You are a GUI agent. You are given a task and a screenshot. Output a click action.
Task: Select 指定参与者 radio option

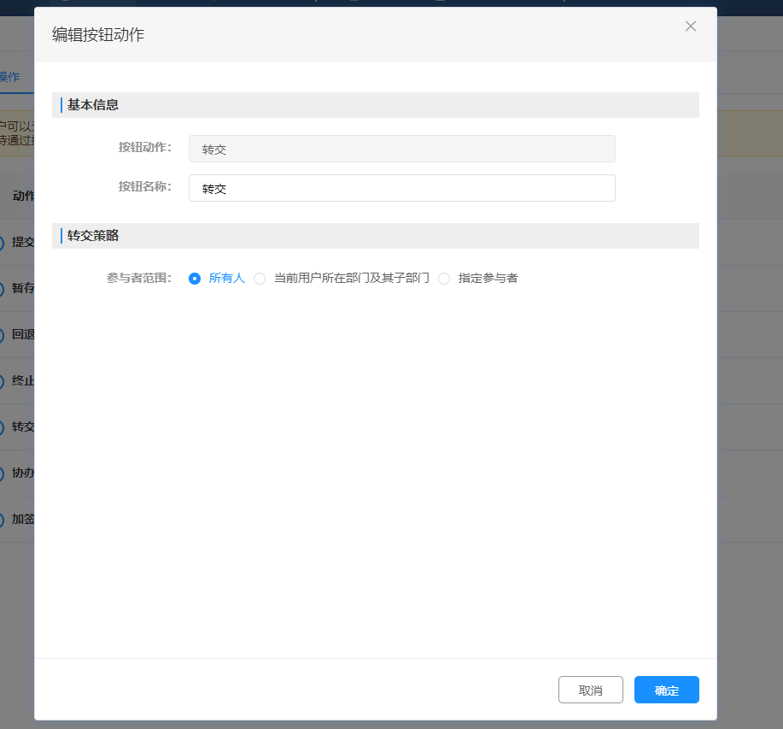pyautogui.click(x=444, y=279)
